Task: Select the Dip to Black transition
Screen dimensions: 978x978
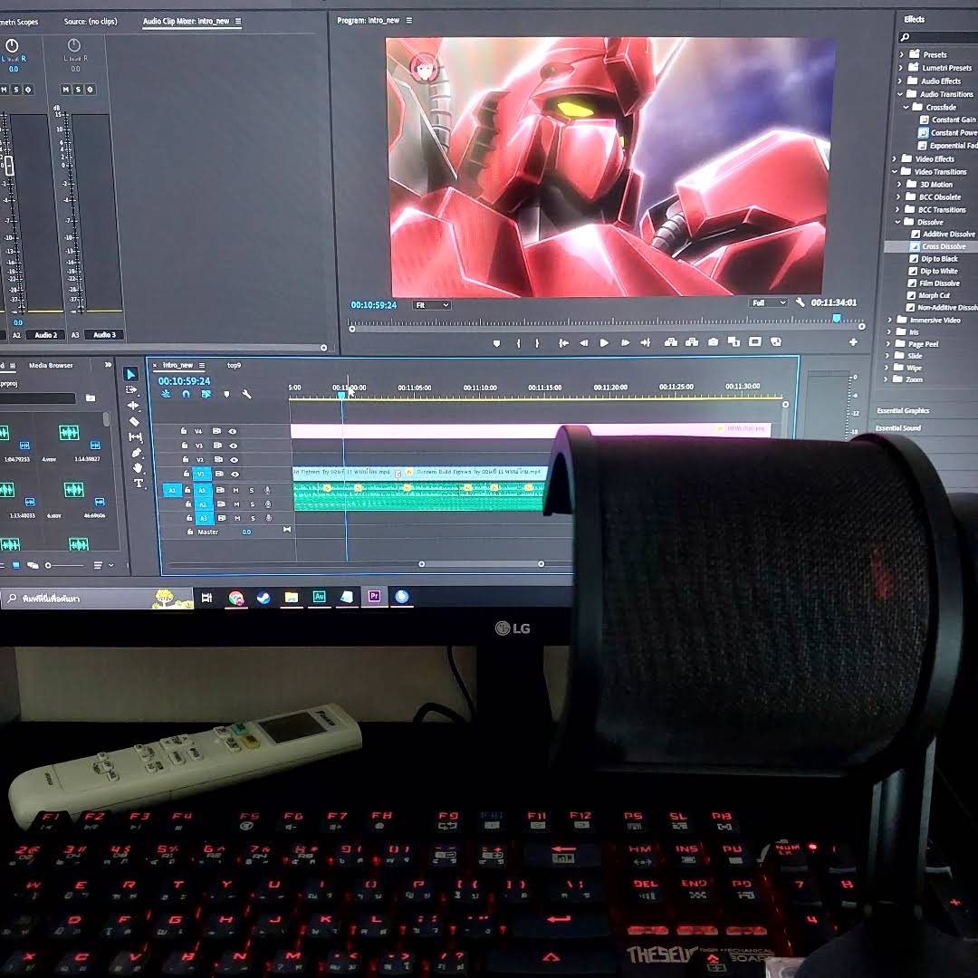Action: (939, 259)
